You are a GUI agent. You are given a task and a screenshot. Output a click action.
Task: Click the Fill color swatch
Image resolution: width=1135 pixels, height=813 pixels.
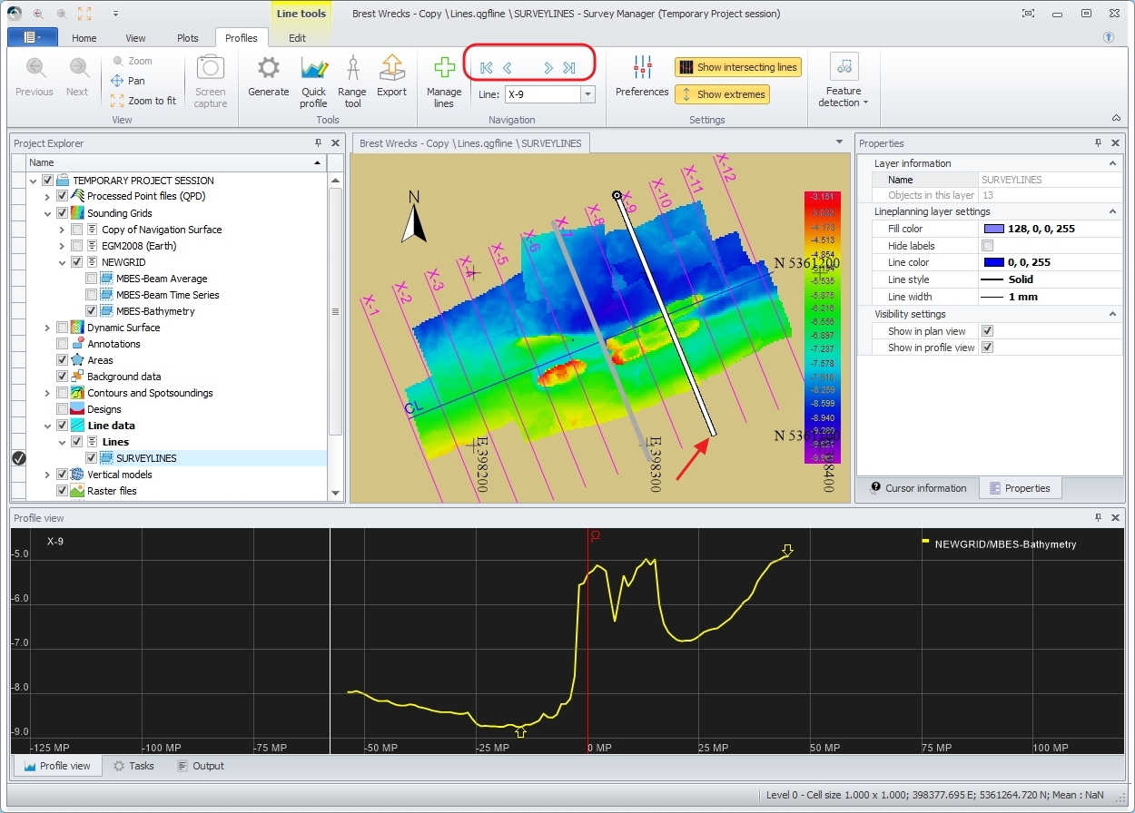(994, 229)
